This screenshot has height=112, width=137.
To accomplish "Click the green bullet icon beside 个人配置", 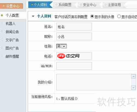I will [2, 15].
